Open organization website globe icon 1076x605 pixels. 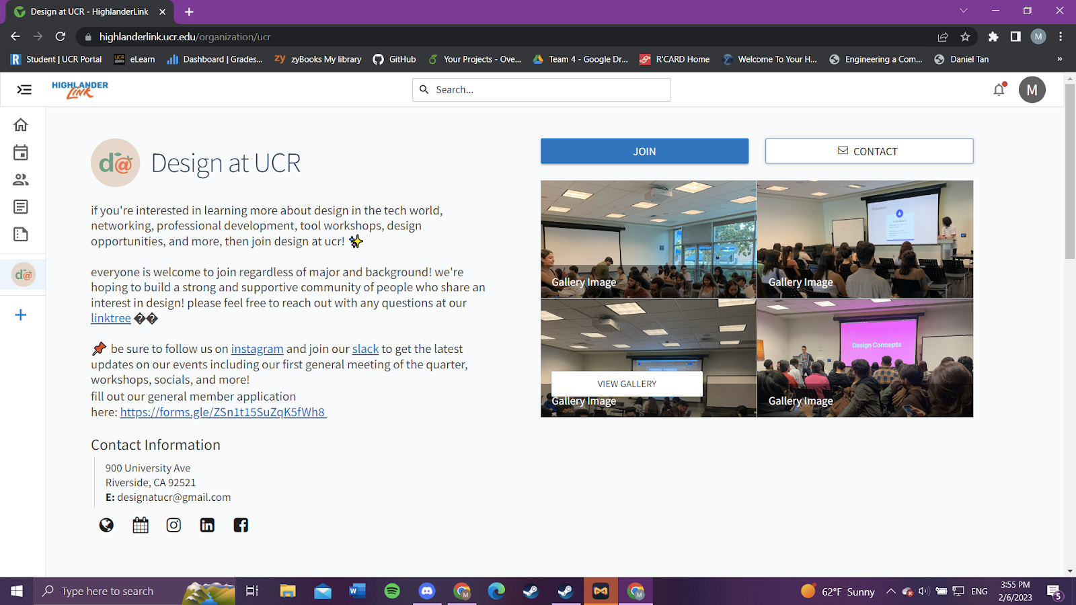[106, 525]
